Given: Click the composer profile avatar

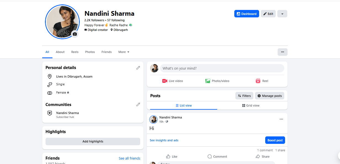Looking at the screenshot, I should [154, 68].
